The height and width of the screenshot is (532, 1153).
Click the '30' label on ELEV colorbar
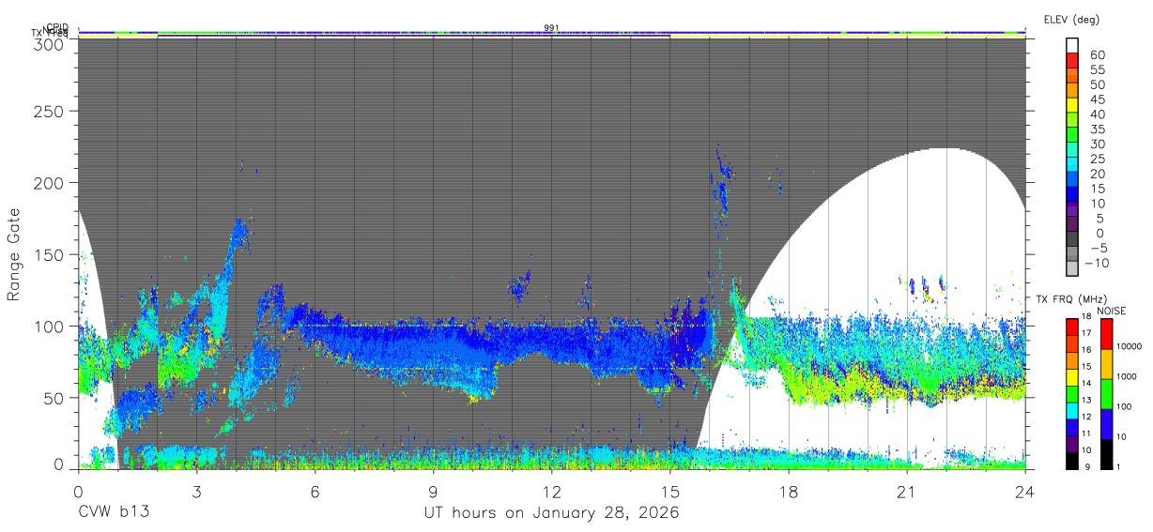click(1098, 144)
